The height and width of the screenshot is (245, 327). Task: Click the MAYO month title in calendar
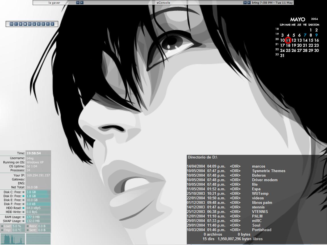297,19
